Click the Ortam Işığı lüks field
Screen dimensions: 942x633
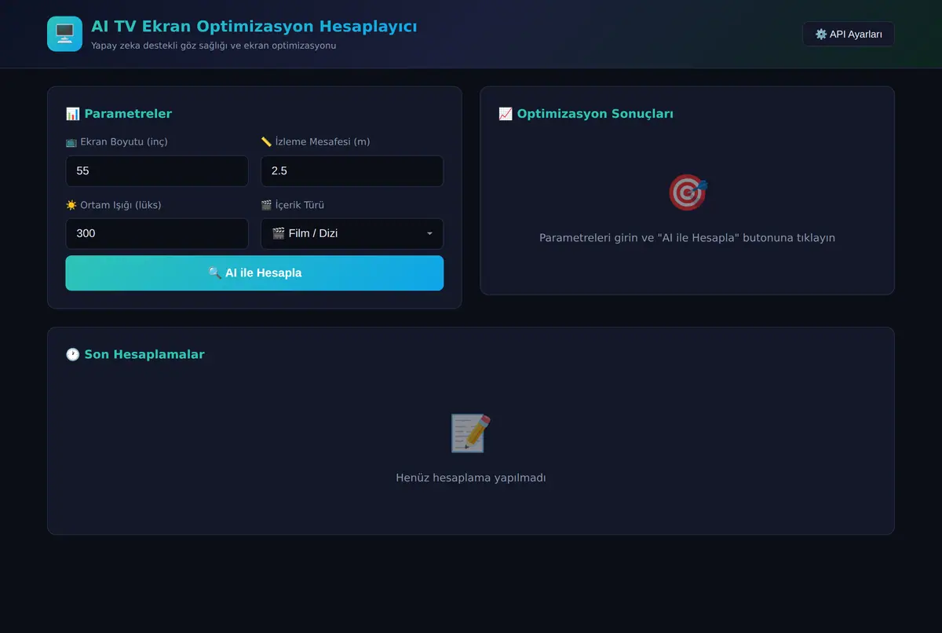pos(157,233)
